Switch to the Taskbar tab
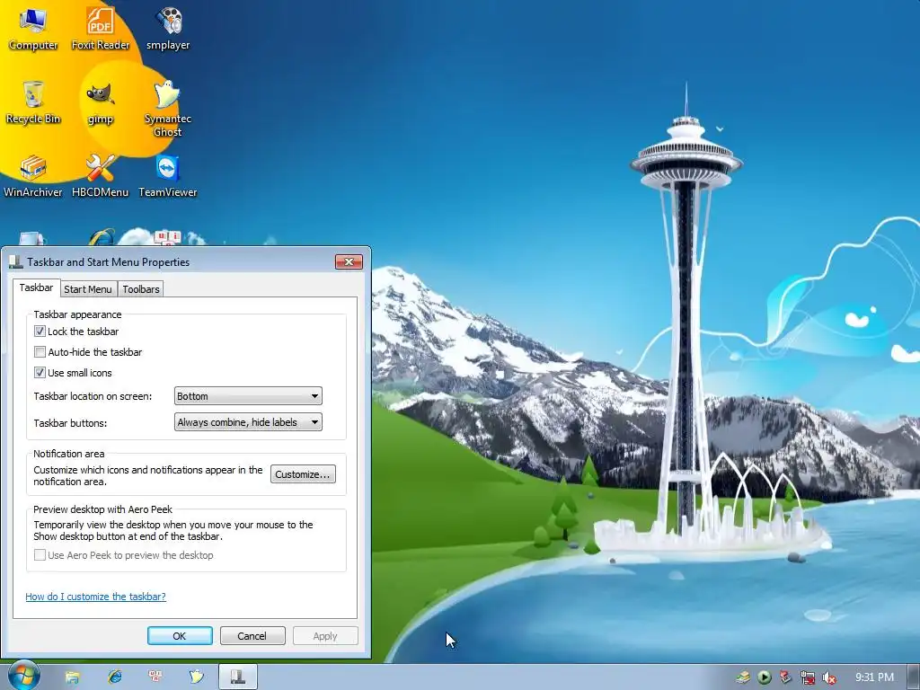The image size is (920, 690). point(36,287)
